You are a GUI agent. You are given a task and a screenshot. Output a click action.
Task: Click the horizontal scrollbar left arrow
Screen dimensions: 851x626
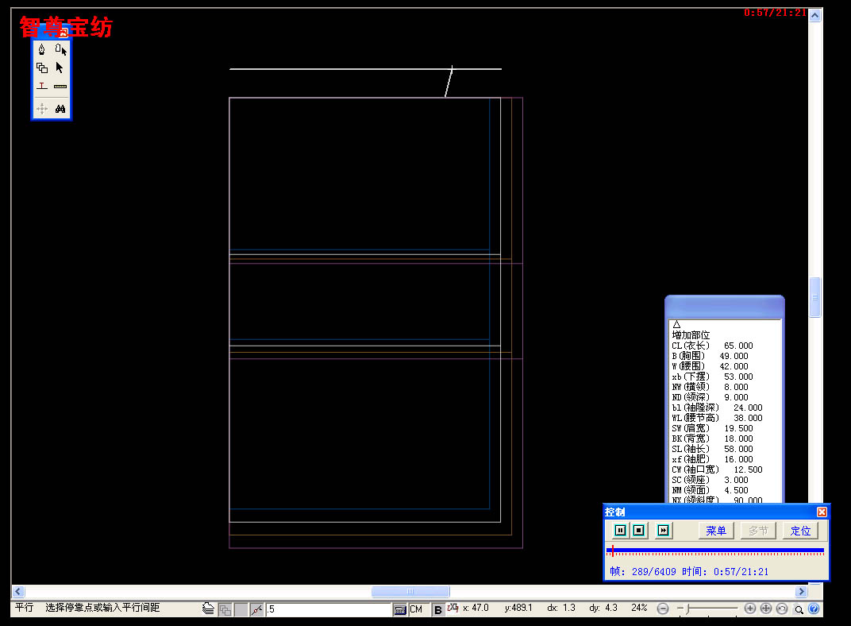tap(18, 591)
